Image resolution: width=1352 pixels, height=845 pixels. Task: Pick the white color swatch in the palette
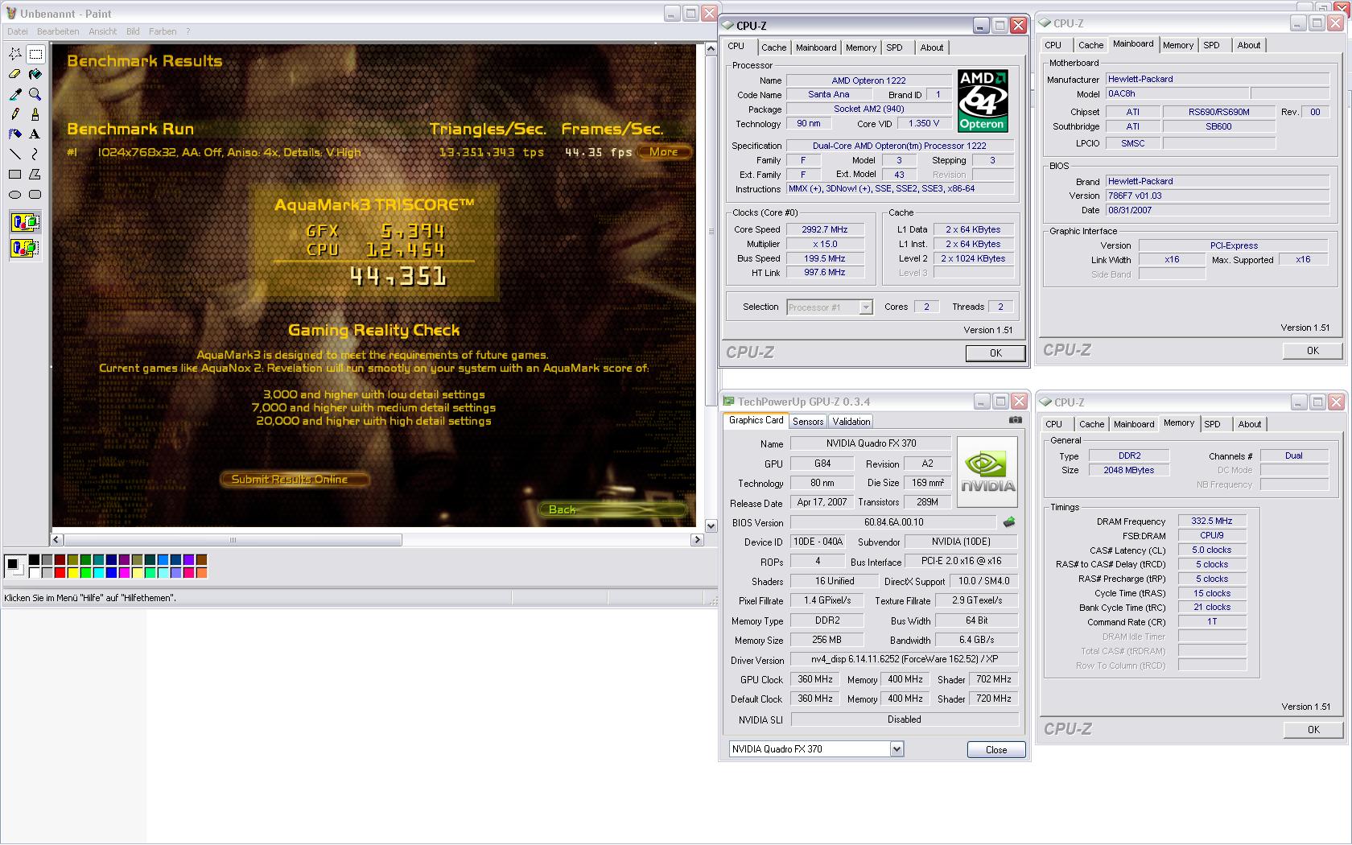pyautogui.click(x=35, y=573)
